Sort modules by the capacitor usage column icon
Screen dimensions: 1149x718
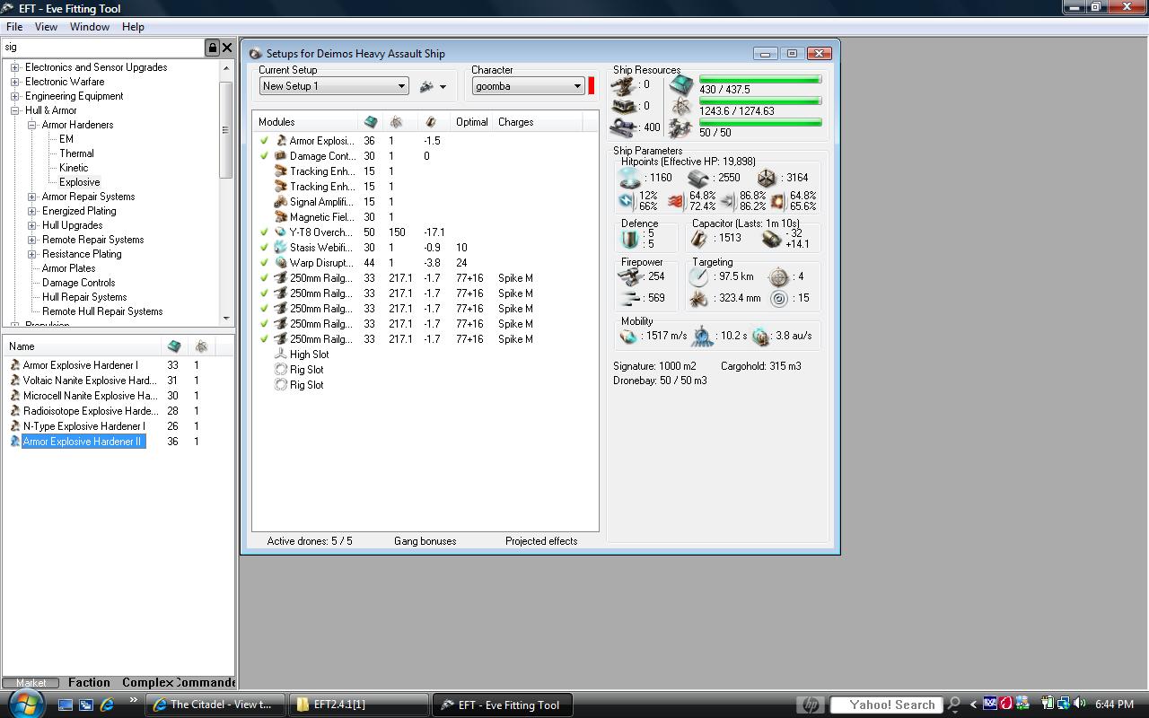pyautogui.click(x=431, y=122)
